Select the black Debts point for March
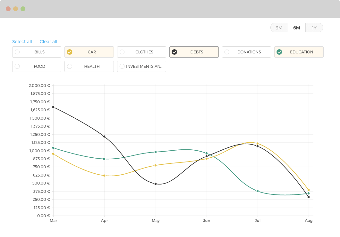 53,107
